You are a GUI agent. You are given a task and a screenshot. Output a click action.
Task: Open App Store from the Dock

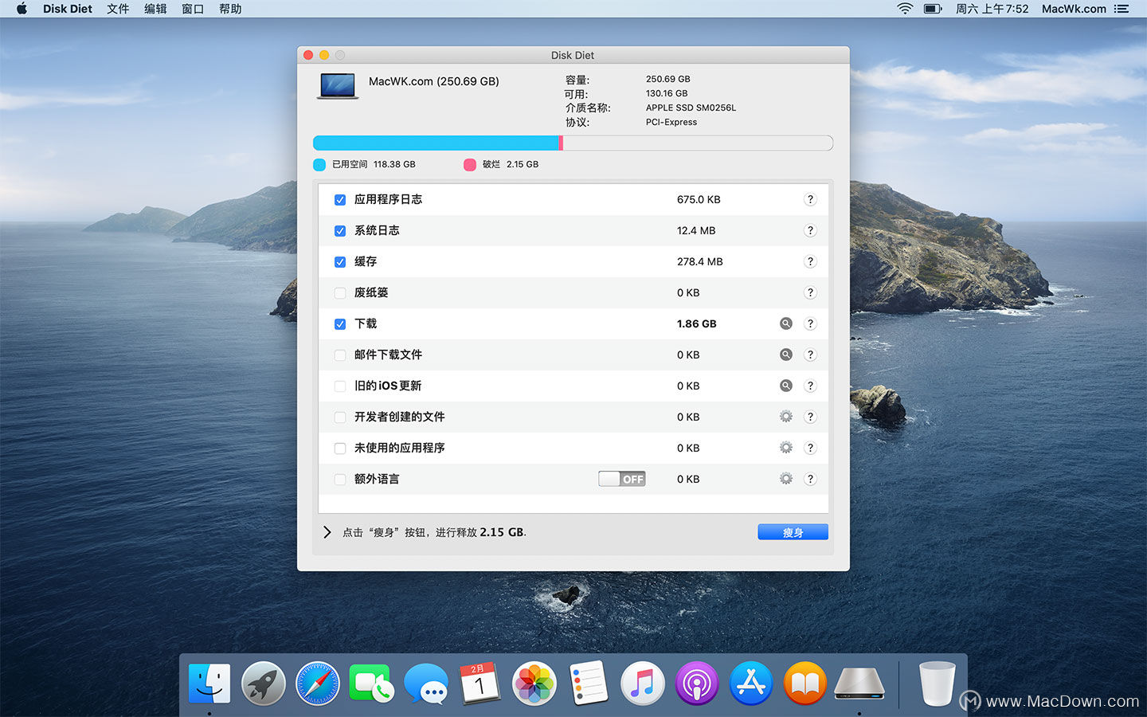(751, 684)
